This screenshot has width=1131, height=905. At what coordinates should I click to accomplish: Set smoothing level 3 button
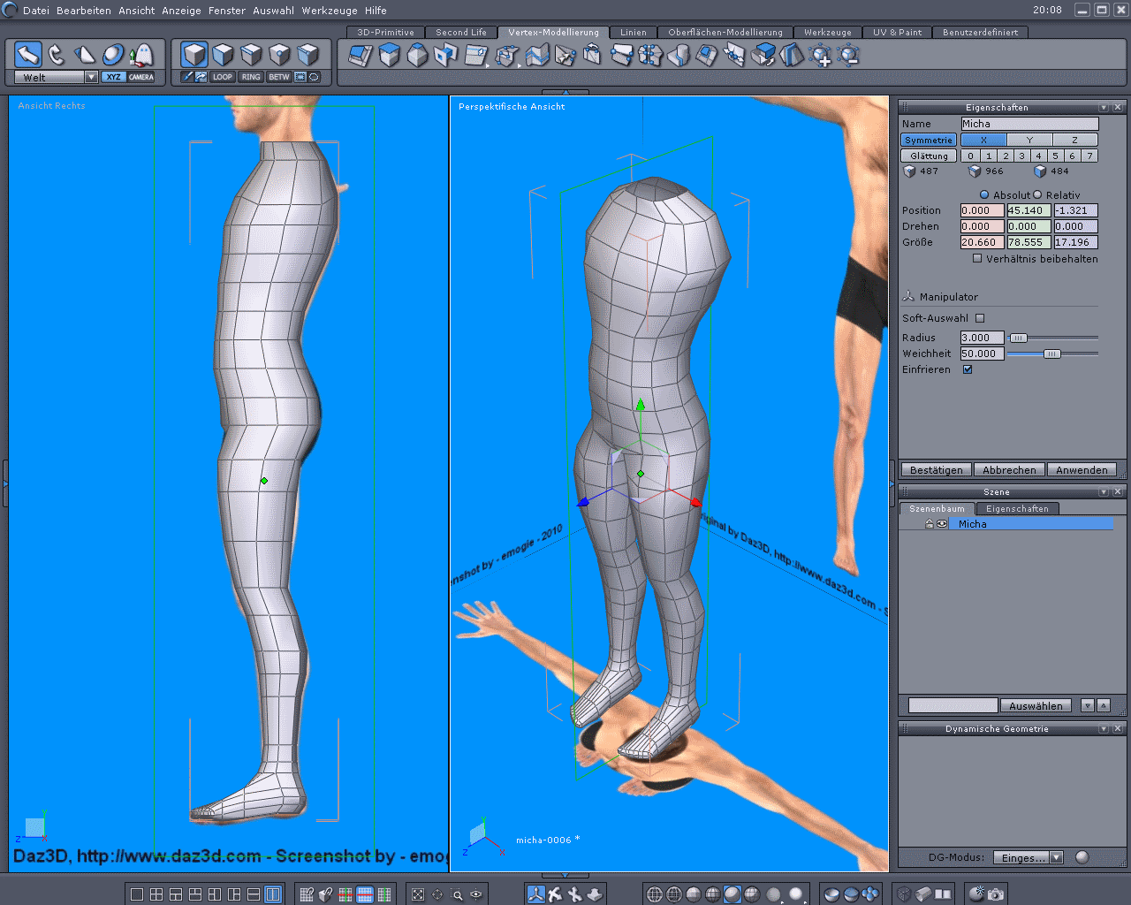[x=1022, y=156]
